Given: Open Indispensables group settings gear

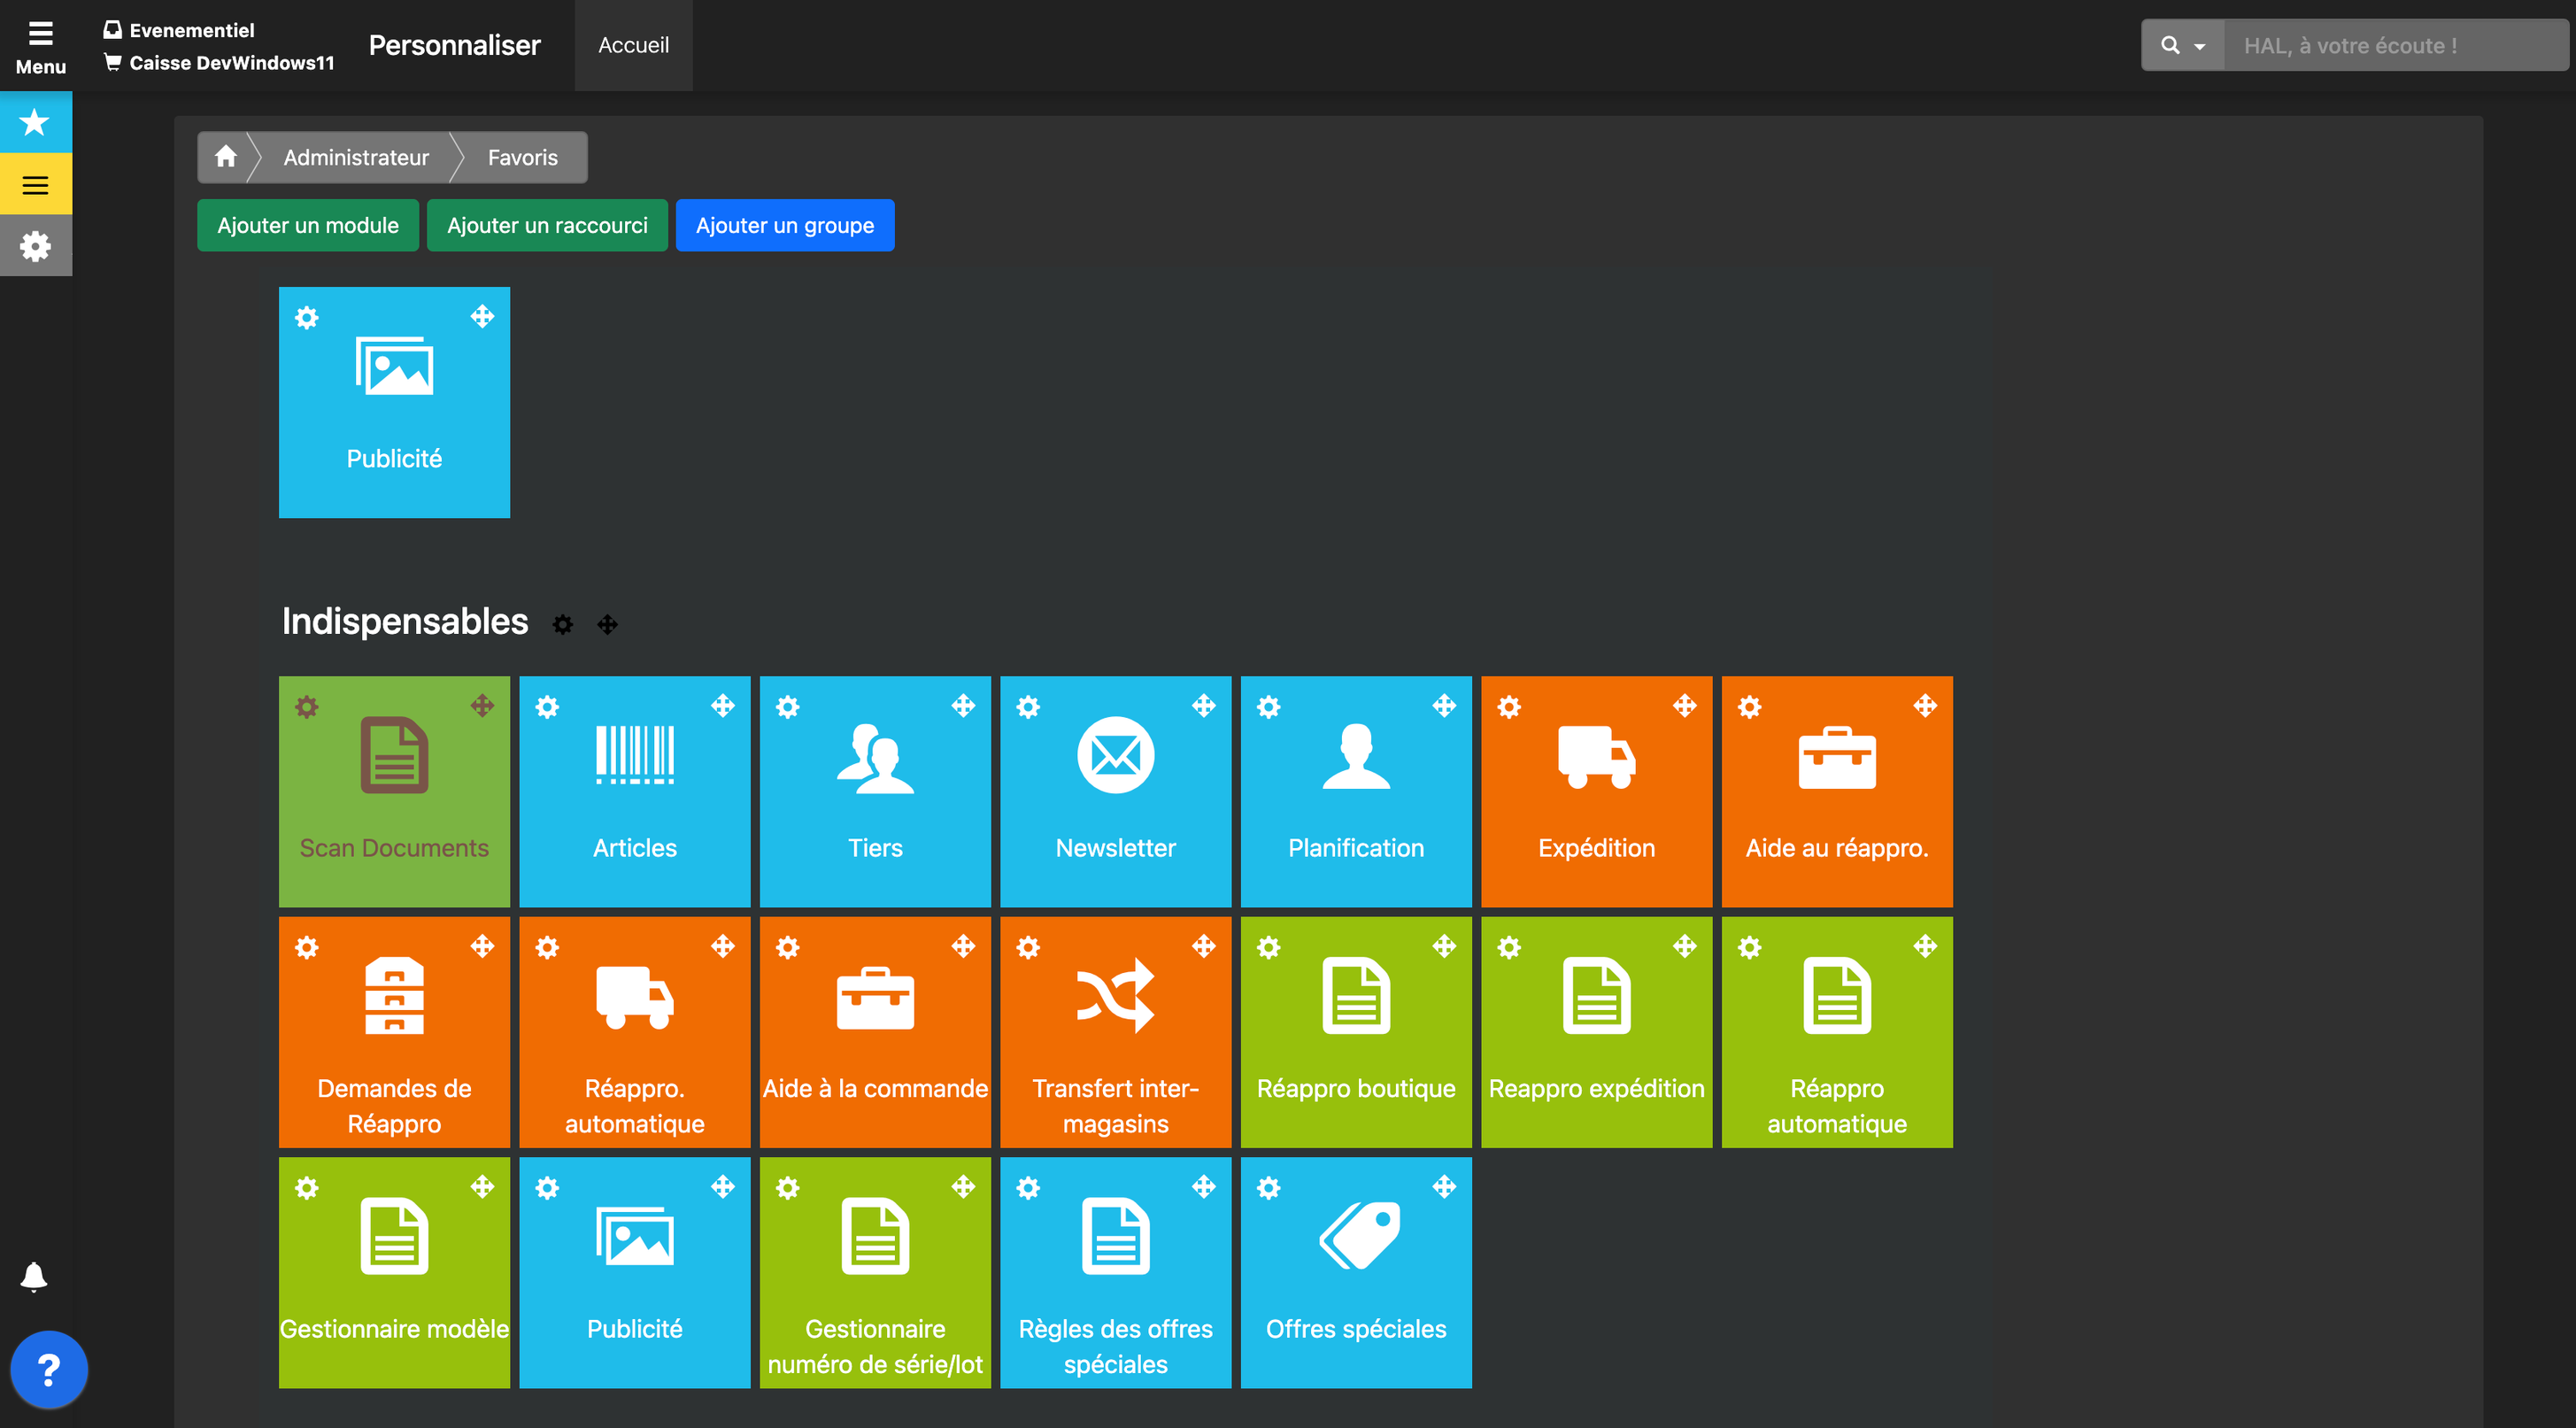Looking at the screenshot, I should [563, 624].
